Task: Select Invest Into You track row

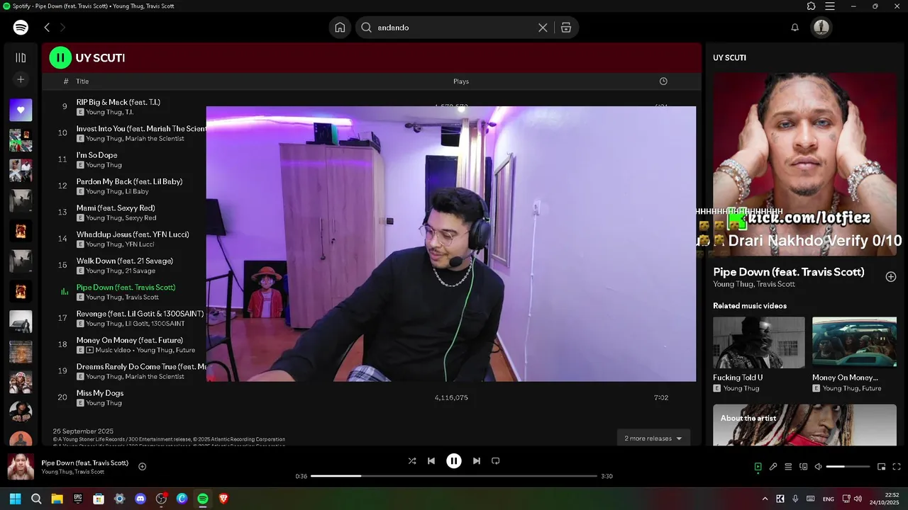Action: [142, 129]
